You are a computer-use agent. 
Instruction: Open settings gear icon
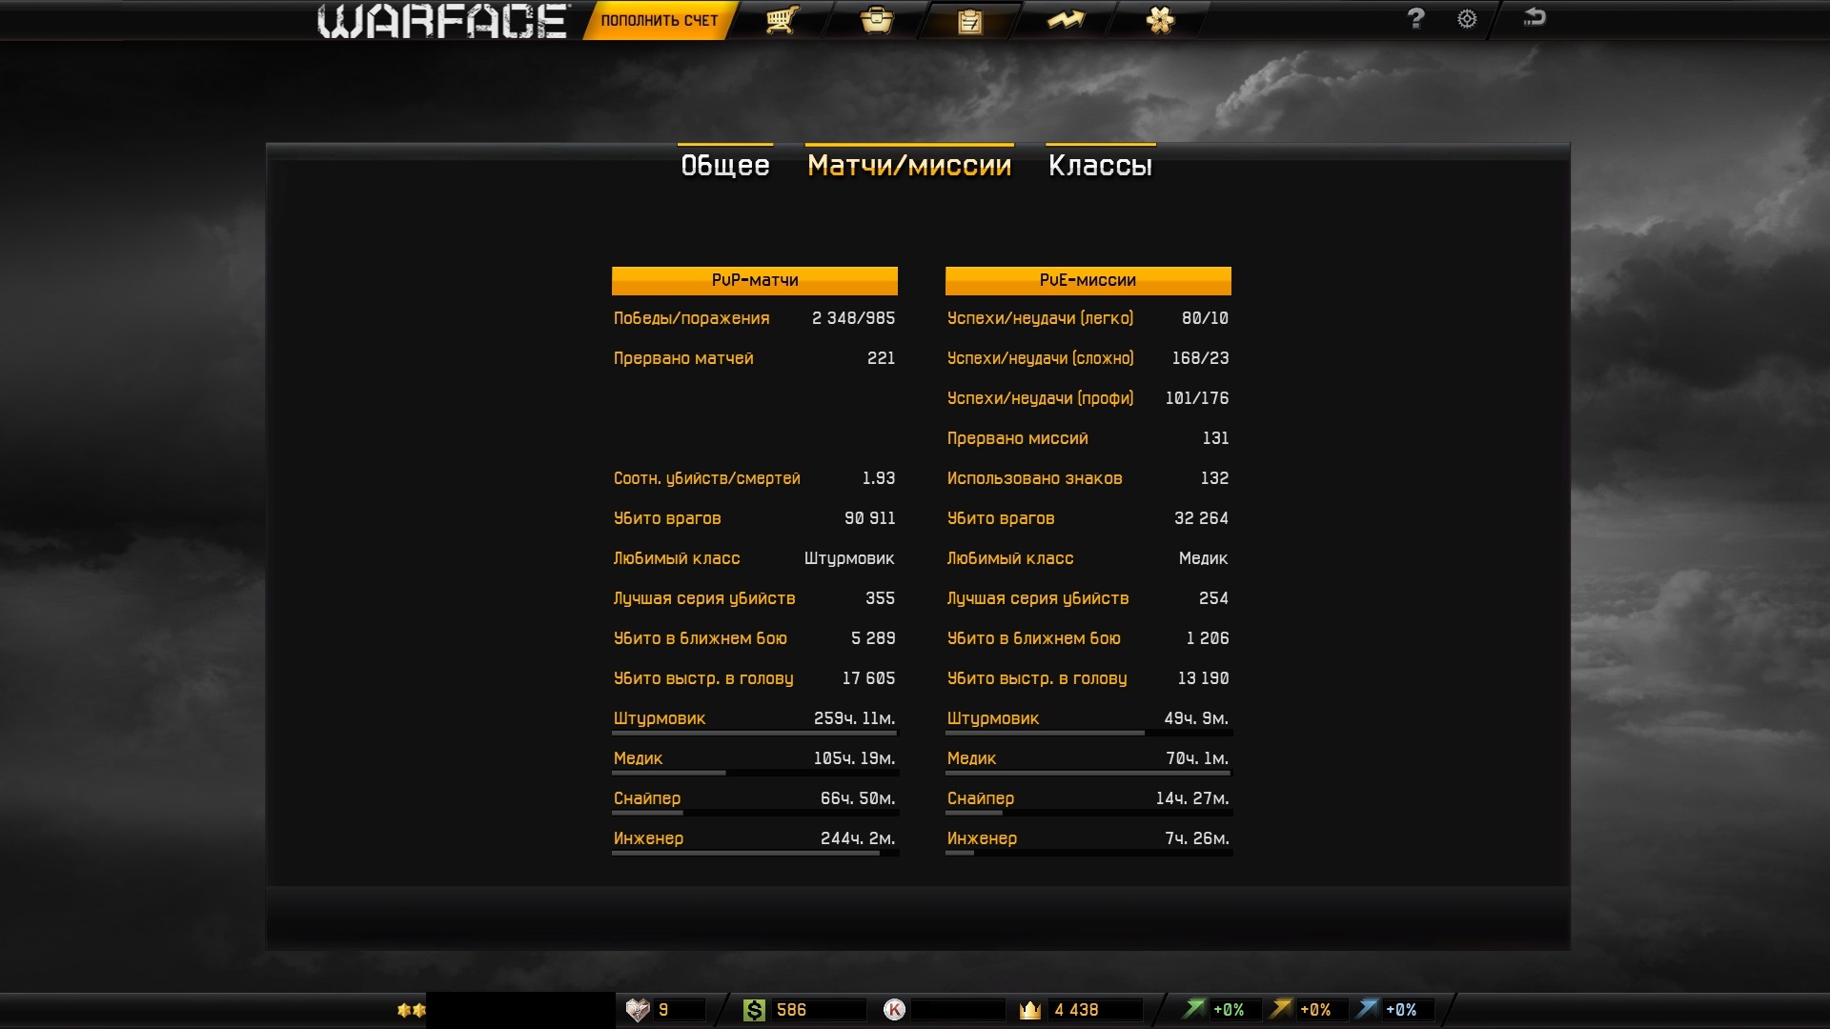point(1467,19)
